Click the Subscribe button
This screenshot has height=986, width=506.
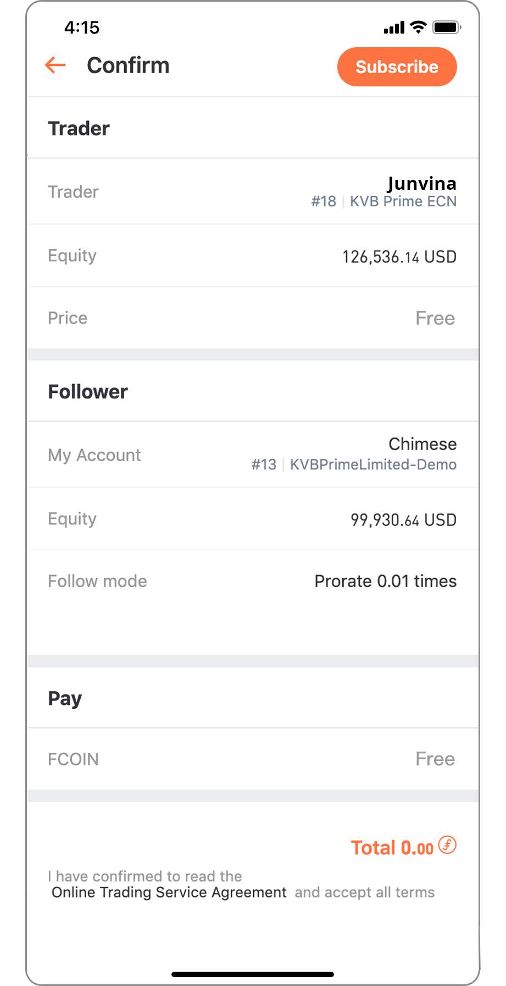(x=397, y=67)
